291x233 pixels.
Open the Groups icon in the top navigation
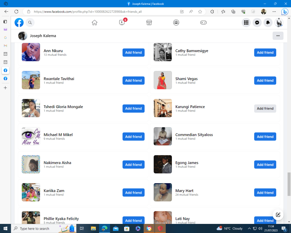(176, 22)
